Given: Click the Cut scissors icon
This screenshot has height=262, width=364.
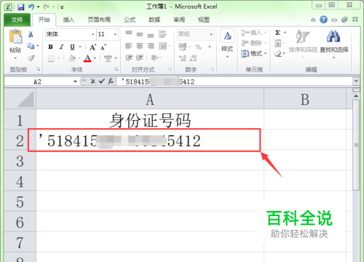Looking at the screenshot, I should (x=31, y=34).
